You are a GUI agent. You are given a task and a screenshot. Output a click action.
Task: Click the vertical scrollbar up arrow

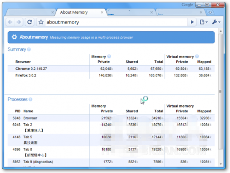point(221,31)
